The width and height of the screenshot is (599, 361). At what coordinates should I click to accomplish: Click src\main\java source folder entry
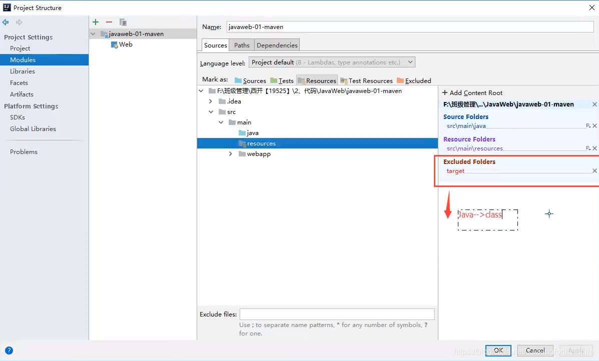(466, 126)
